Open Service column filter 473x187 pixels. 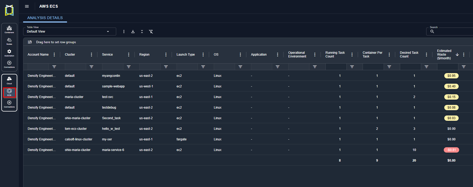click(129, 67)
